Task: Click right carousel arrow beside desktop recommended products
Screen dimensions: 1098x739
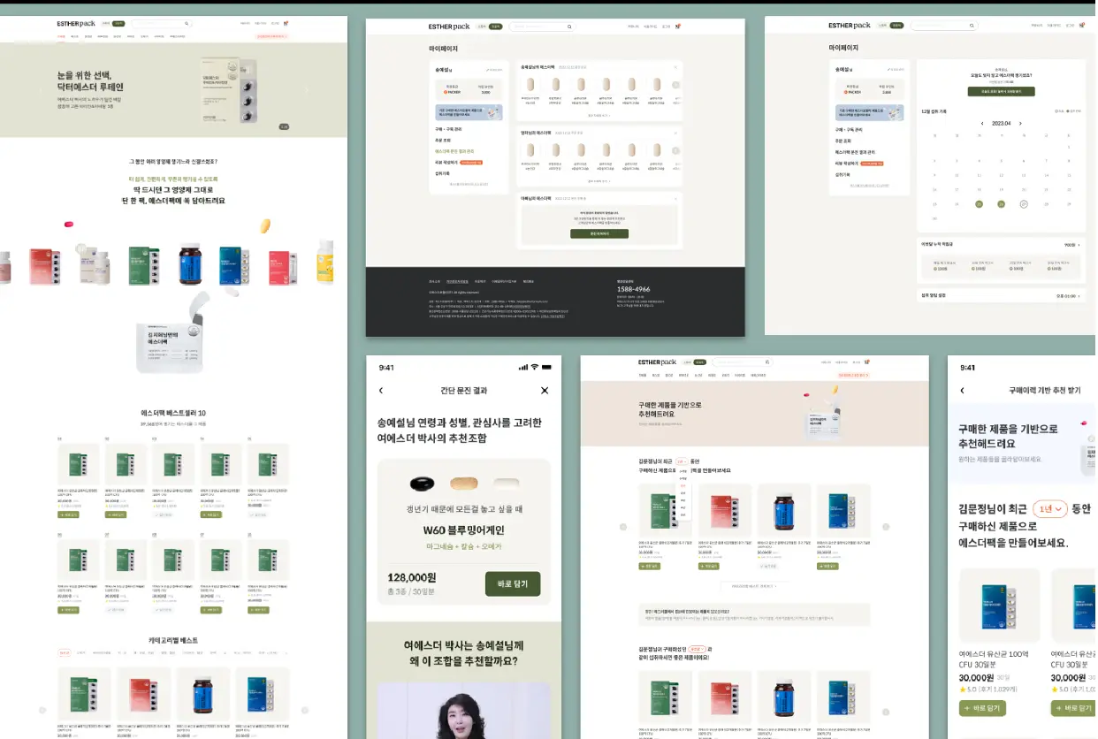Action: (886, 527)
